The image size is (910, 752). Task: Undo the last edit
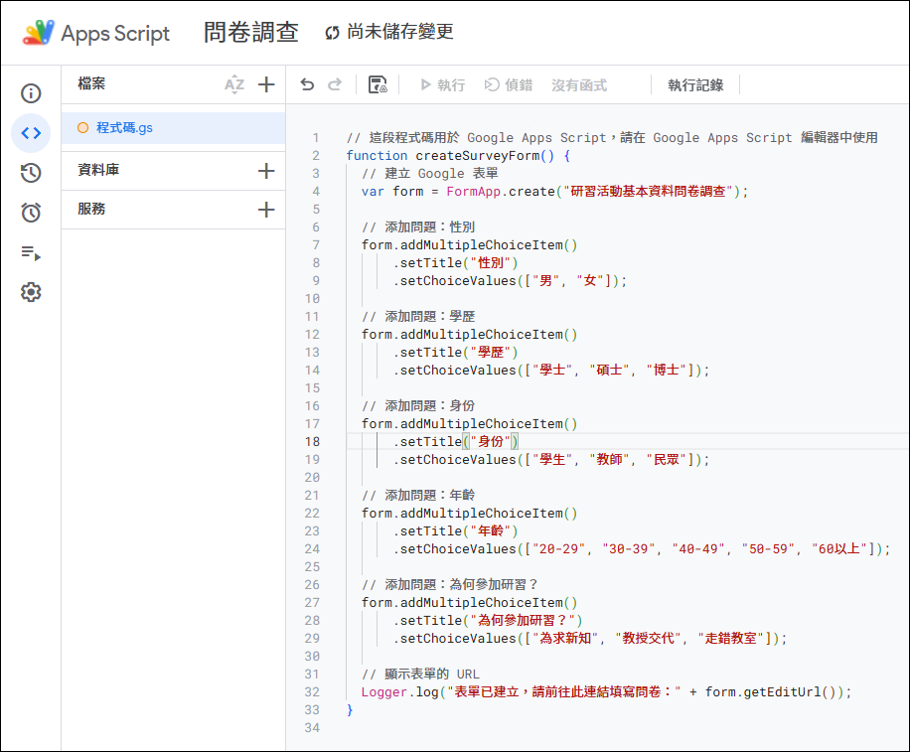[x=307, y=84]
